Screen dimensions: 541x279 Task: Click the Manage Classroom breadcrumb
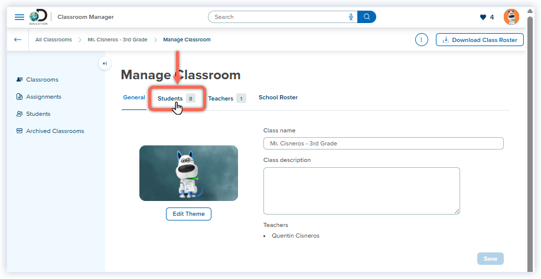coord(187,40)
